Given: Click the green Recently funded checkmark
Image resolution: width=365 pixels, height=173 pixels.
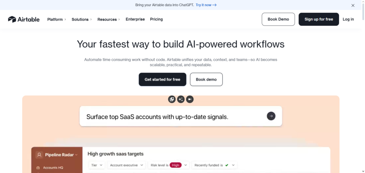Looking at the screenshot, I should pyautogui.click(x=227, y=165).
